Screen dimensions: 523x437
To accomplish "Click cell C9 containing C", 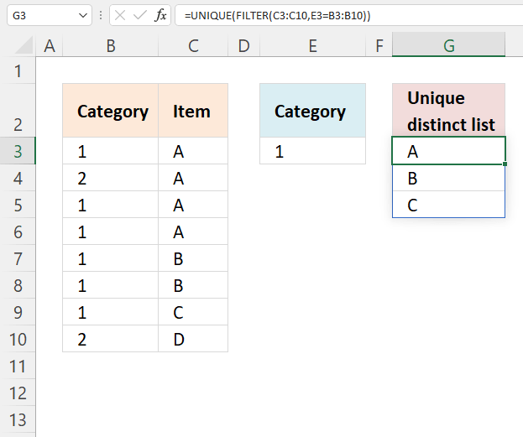I will [193, 312].
